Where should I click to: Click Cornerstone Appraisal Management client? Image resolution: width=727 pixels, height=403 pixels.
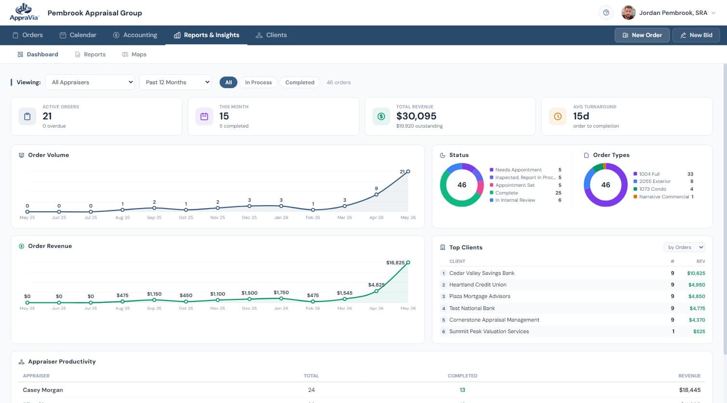pyautogui.click(x=494, y=320)
